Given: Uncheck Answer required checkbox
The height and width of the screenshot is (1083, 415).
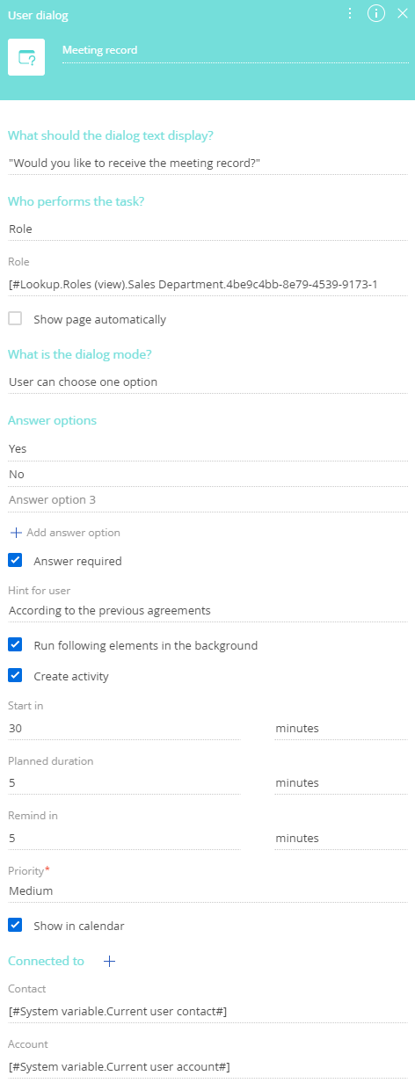Looking at the screenshot, I should point(15,561).
